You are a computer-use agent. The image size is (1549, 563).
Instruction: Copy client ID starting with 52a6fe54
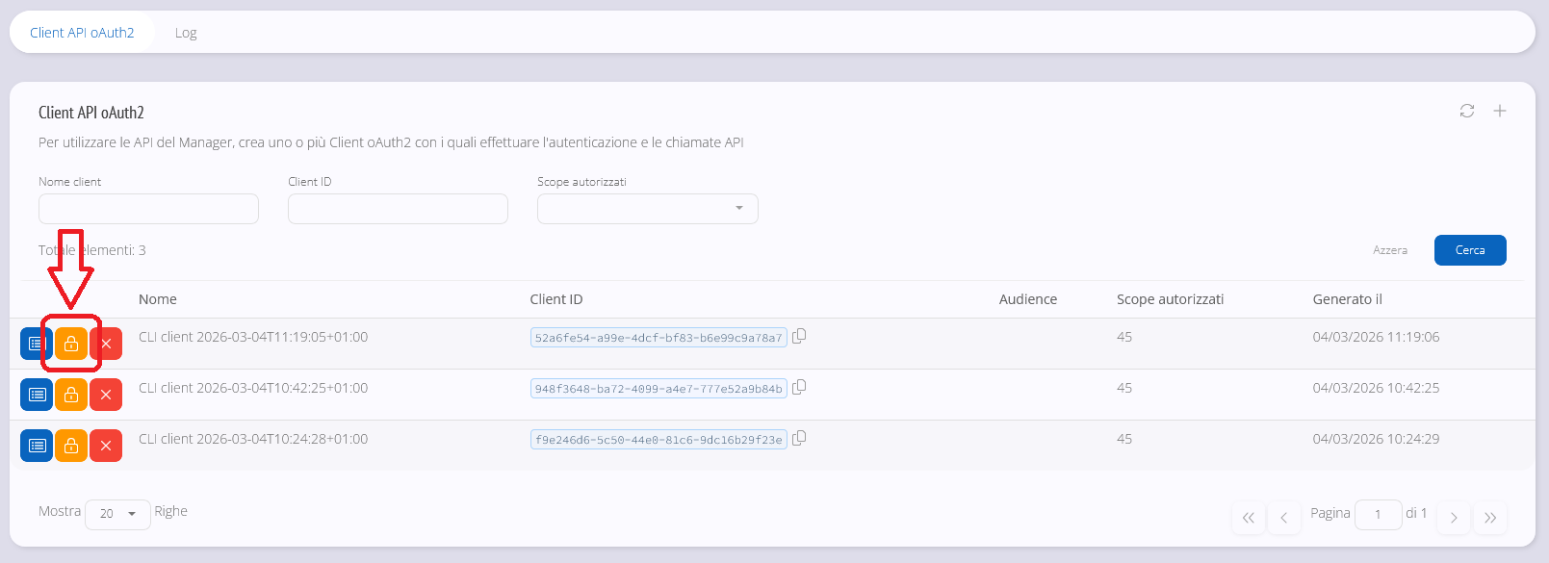coord(799,336)
